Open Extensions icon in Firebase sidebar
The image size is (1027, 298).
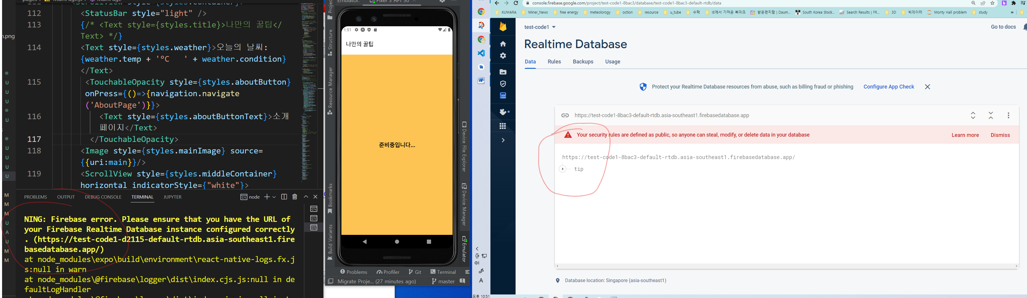click(503, 112)
